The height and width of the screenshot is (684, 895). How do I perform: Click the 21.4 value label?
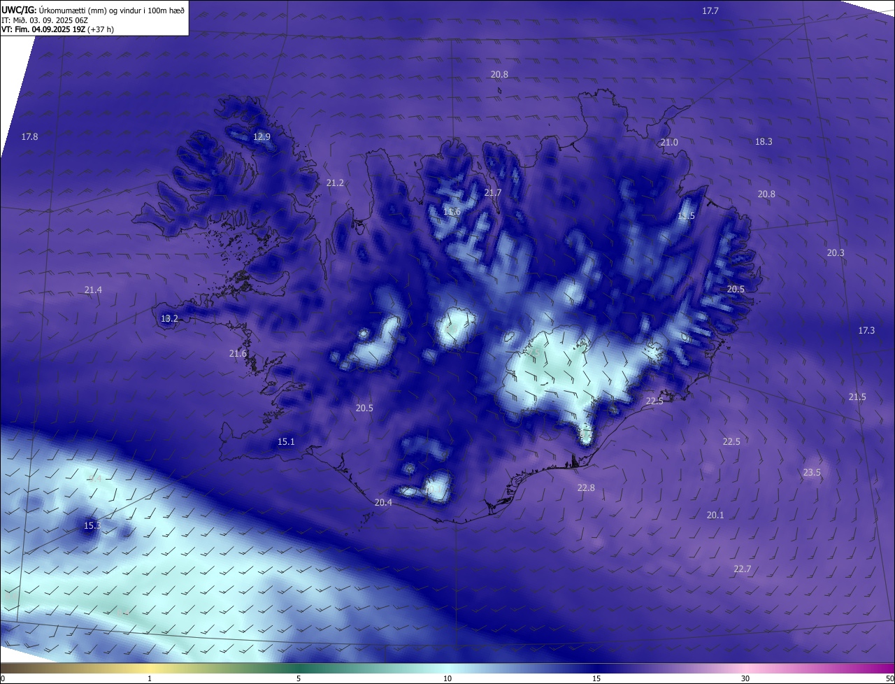tap(93, 290)
